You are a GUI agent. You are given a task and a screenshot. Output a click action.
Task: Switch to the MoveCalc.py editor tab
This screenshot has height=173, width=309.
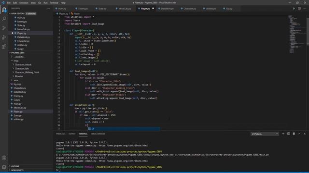[125, 9]
